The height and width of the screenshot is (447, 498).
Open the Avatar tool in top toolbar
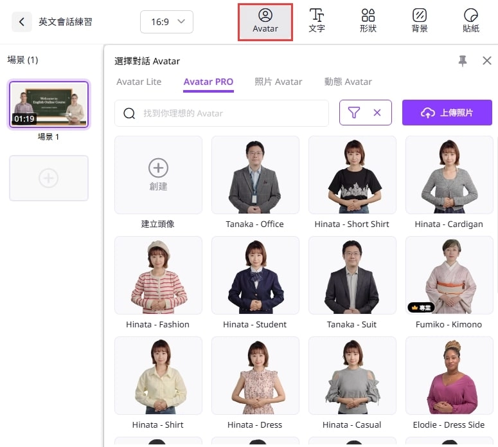coord(265,22)
